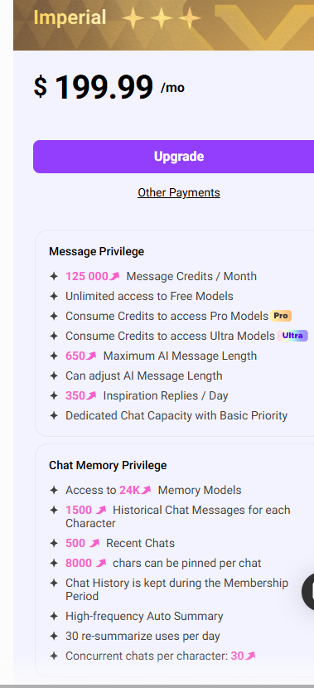Click the arrow next to 8000 pinned chars
Viewport: 314px width, 688px height.
[101, 563]
